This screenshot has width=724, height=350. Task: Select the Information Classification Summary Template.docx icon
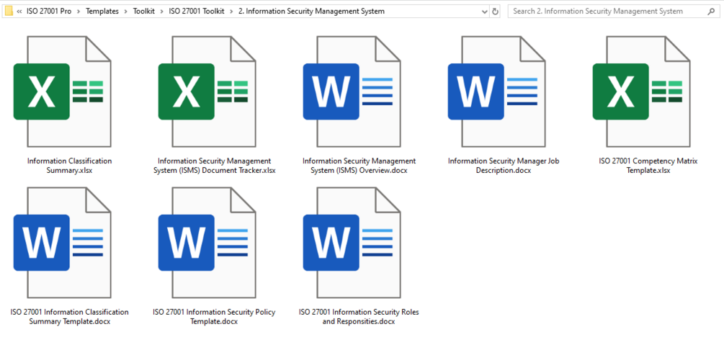63,243
